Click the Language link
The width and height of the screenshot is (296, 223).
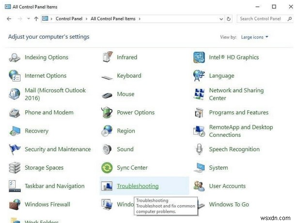(x=221, y=75)
